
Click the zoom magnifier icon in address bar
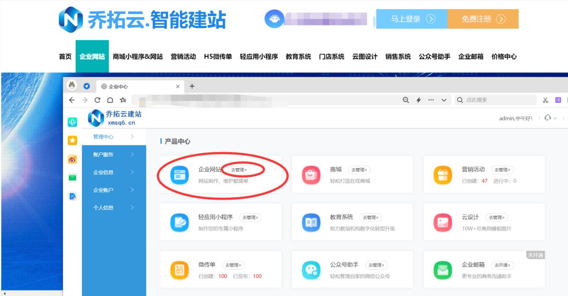coord(406,100)
